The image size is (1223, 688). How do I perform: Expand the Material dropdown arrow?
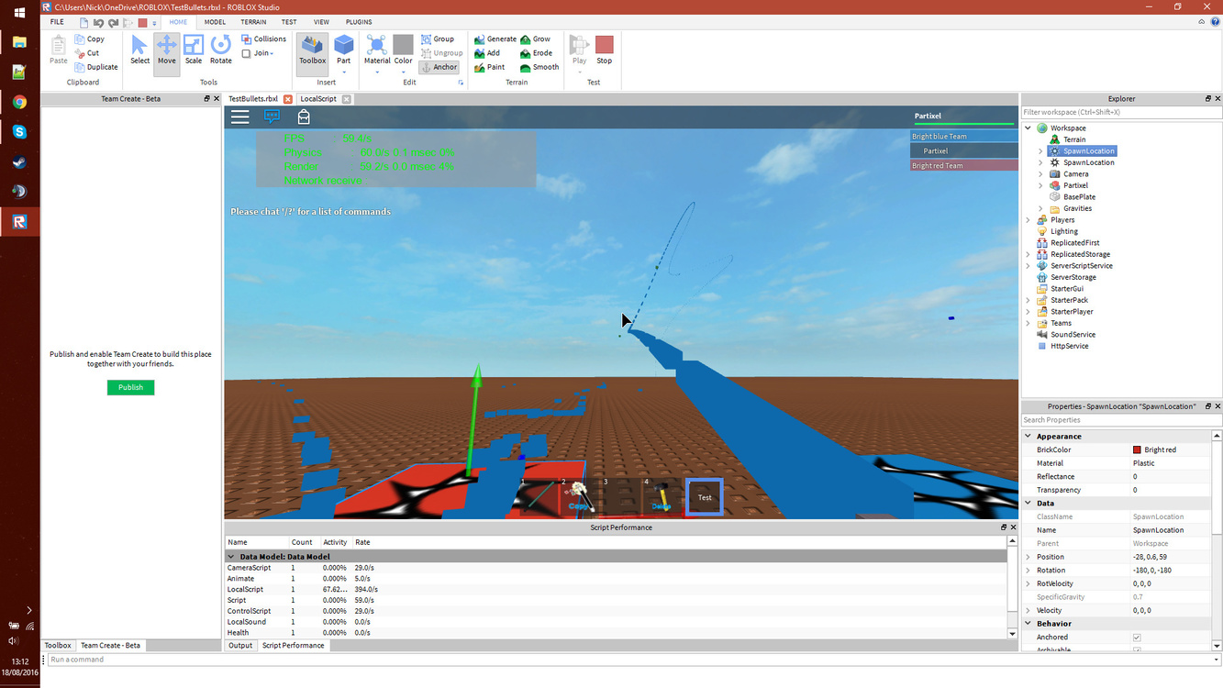377,72
